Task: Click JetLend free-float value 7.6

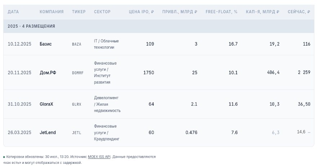Action: coord(234,132)
